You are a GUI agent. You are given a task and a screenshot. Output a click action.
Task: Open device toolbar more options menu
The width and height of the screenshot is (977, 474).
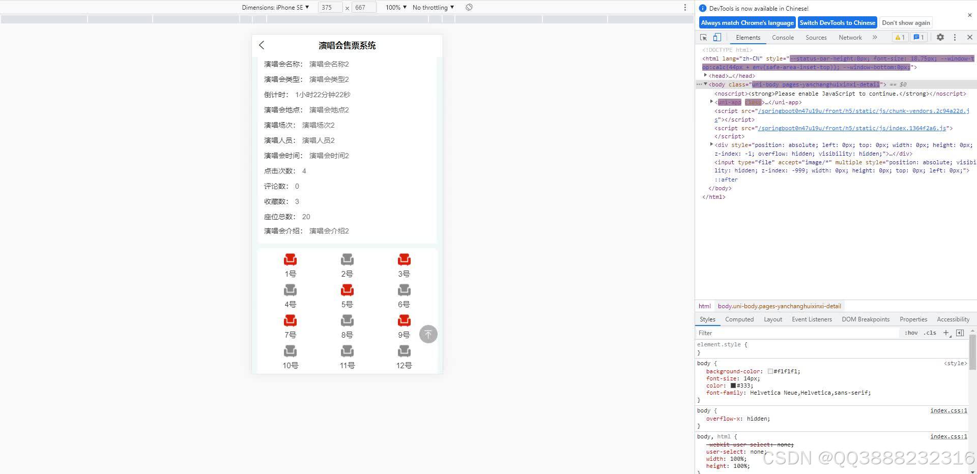(685, 7)
